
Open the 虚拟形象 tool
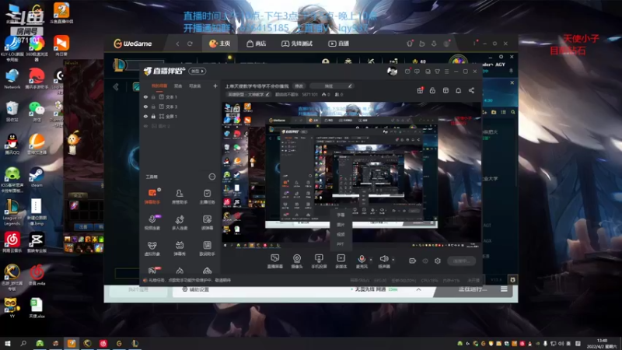[152, 248]
